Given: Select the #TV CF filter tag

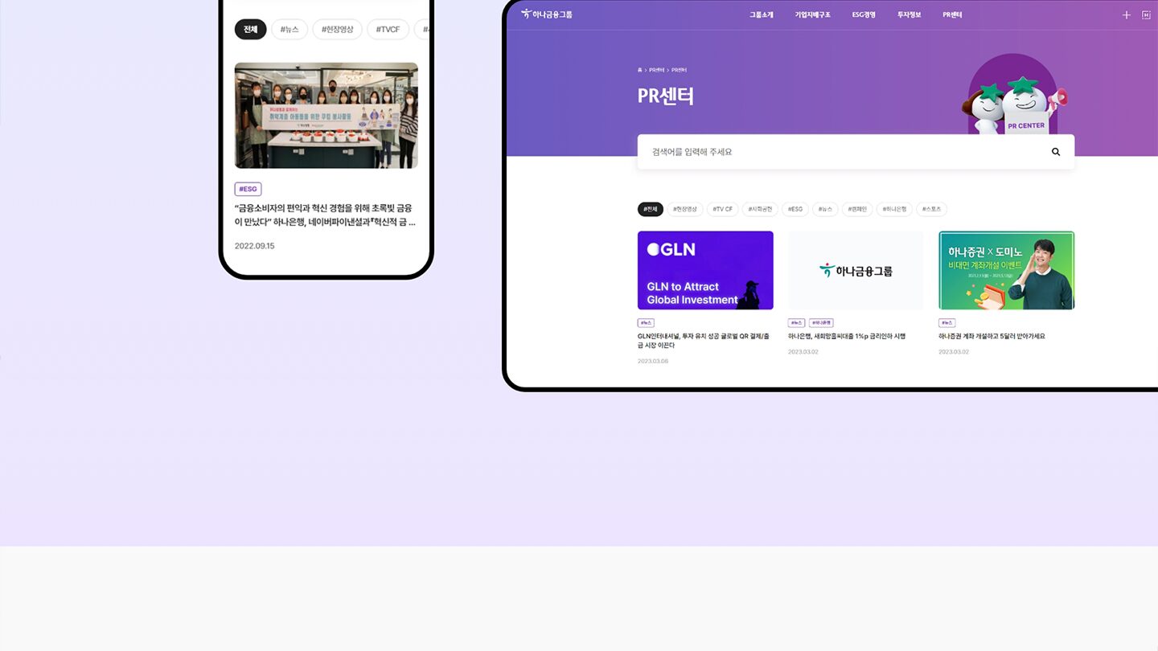Looking at the screenshot, I should [x=722, y=209].
